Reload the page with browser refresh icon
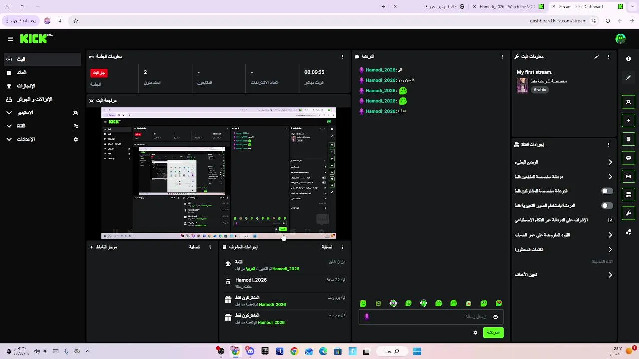Viewport: 639px width, 359px height. [608, 21]
